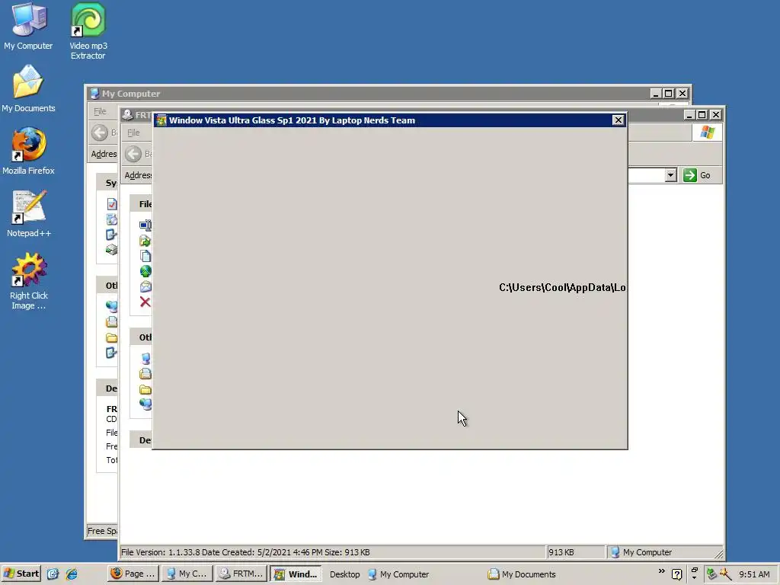Click E-mail this file envelope icon in FRTM window
The height and width of the screenshot is (585, 780).
(145, 286)
